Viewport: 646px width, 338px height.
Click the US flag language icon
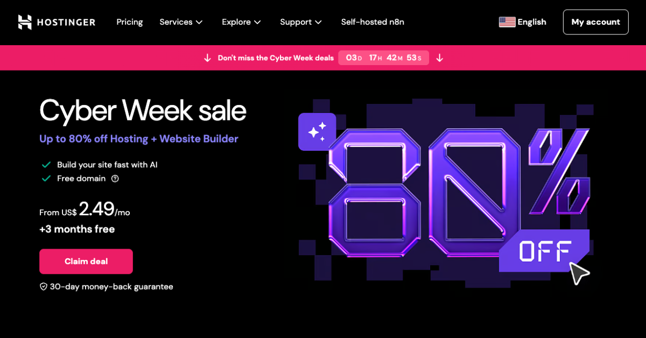click(x=507, y=22)
